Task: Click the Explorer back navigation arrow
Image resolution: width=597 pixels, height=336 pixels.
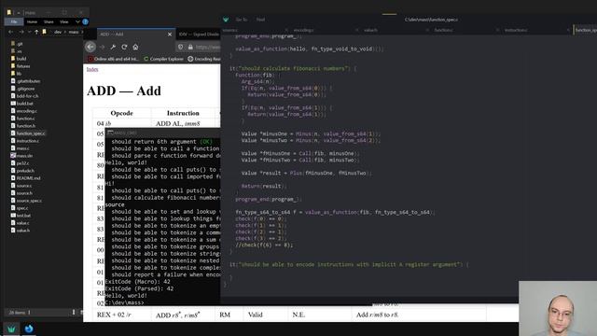Action: 10,32
